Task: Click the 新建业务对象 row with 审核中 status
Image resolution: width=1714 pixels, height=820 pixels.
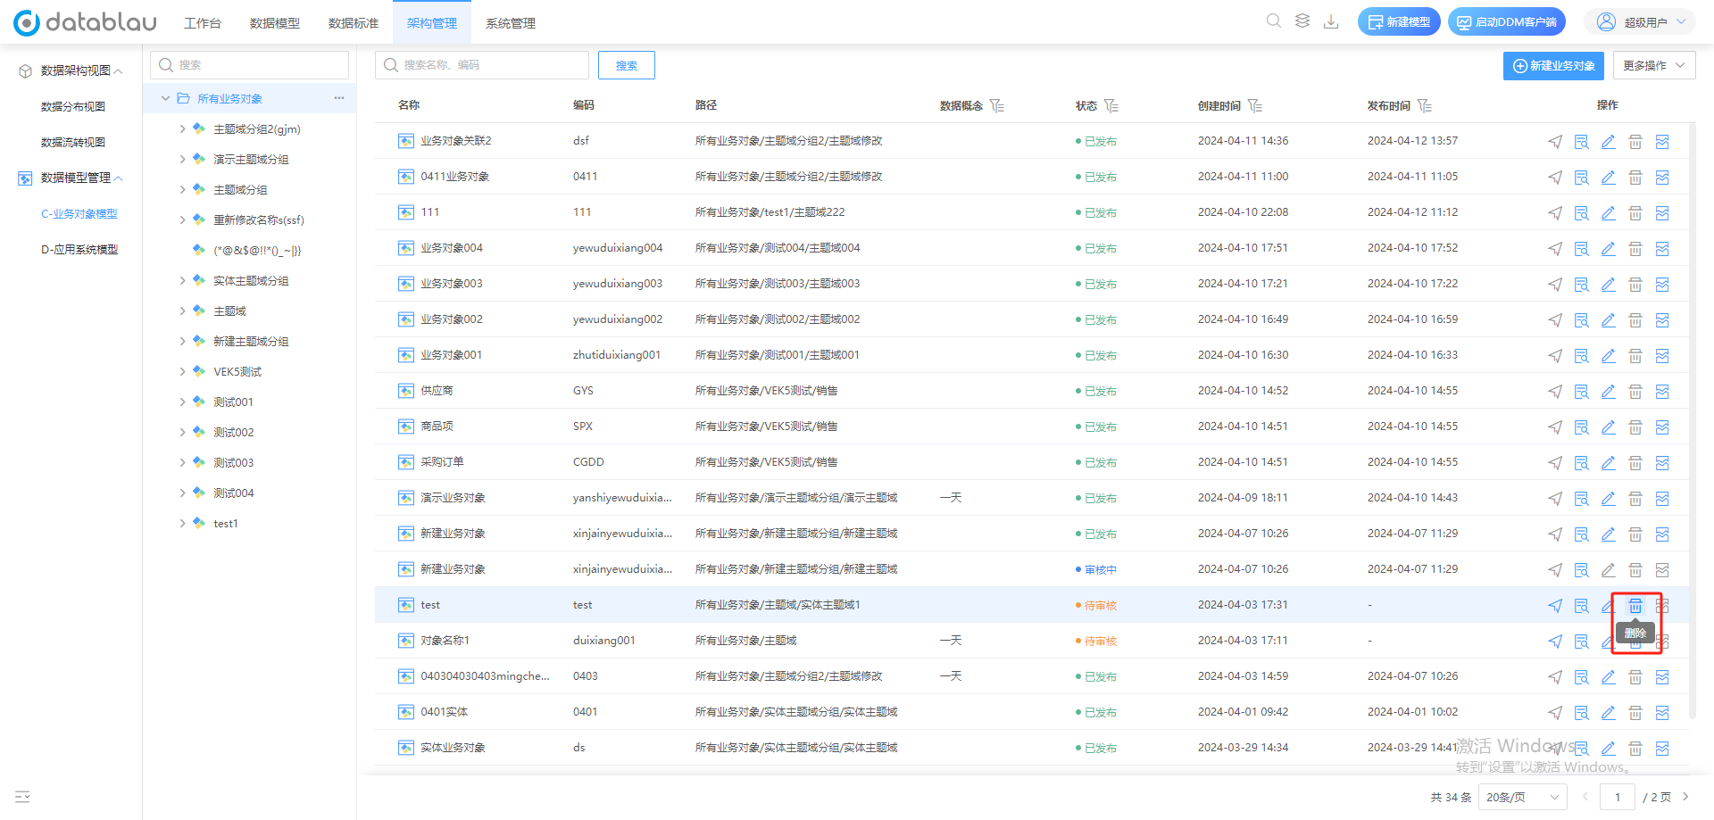Action: pos(1031,569)
